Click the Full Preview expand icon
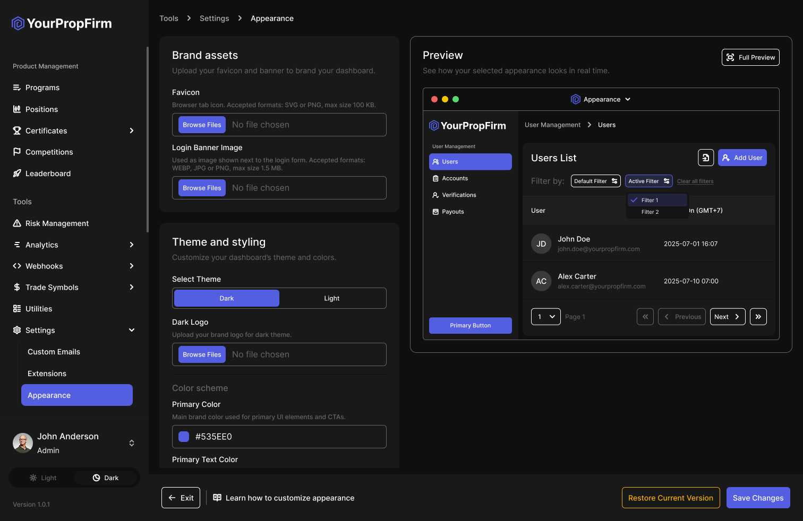This screenshot has height=521, width=803. click(730, 57)
